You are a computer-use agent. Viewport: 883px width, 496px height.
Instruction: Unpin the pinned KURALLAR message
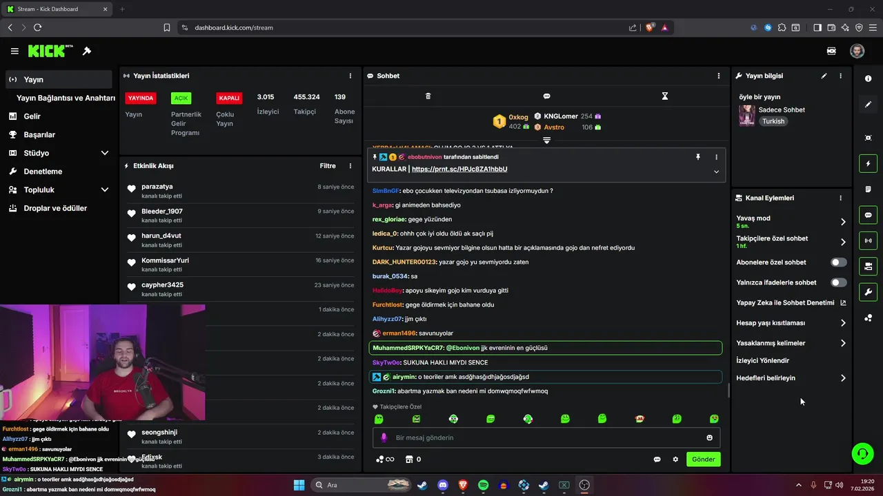point(697,157)
